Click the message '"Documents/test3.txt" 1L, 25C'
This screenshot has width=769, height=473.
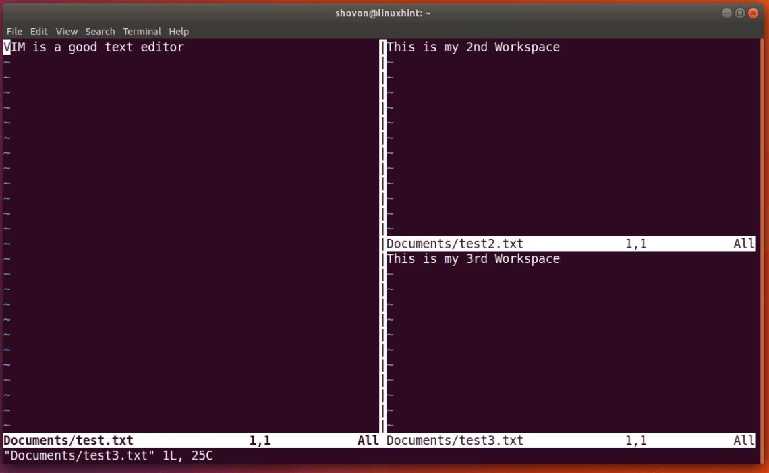108,455
